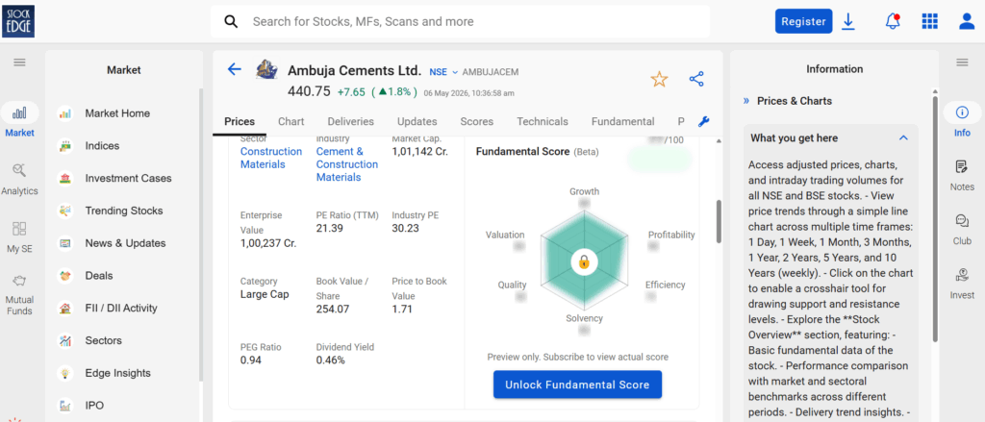985x422 pixels.
Task: Open tab settings wrench icon
Action: pos(703,121)
